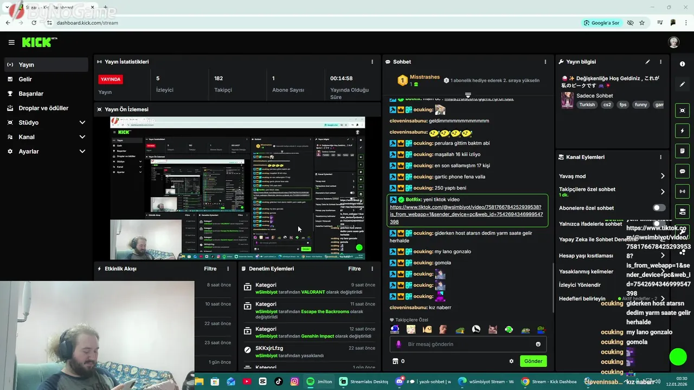The height and width of the screenshot is (390, 694).
Task: Open Streamlabs Desktop from the taskbar
Action: (x=364, y=381)
